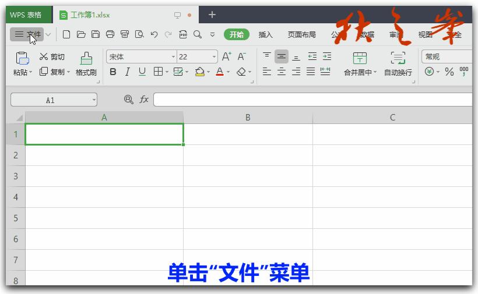Click the Find magnifier icon in toolbar
This screenshot has width=478, height=294.
[198, 34]
